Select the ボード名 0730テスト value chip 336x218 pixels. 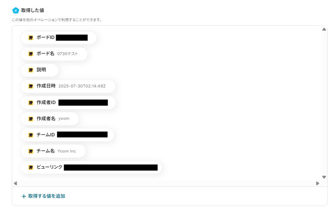pos(54,54)
